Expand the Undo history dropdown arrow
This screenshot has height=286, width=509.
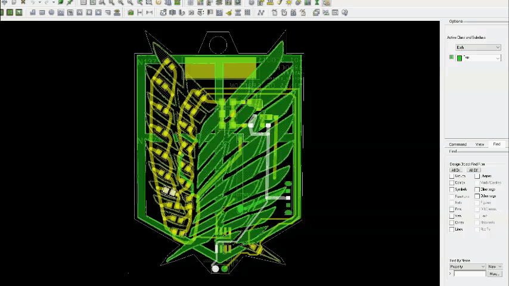[39, 2]
